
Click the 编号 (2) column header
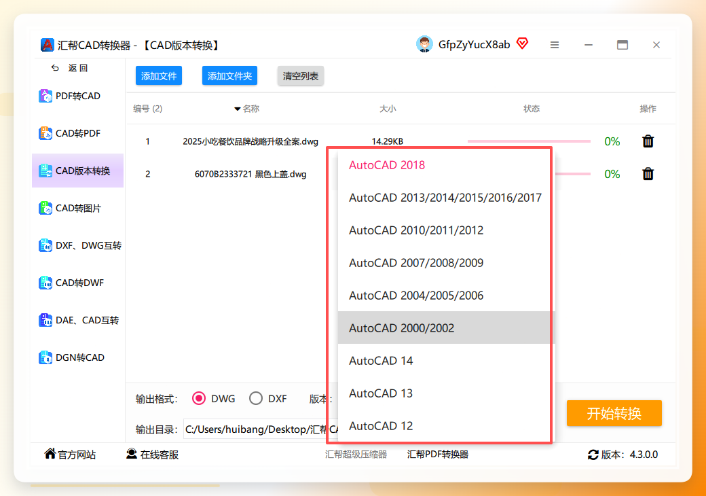tap(148, 109)
